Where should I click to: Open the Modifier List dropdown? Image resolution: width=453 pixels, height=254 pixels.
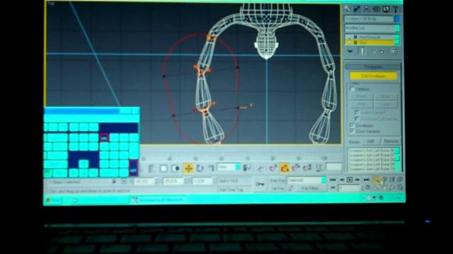point(372,28)
